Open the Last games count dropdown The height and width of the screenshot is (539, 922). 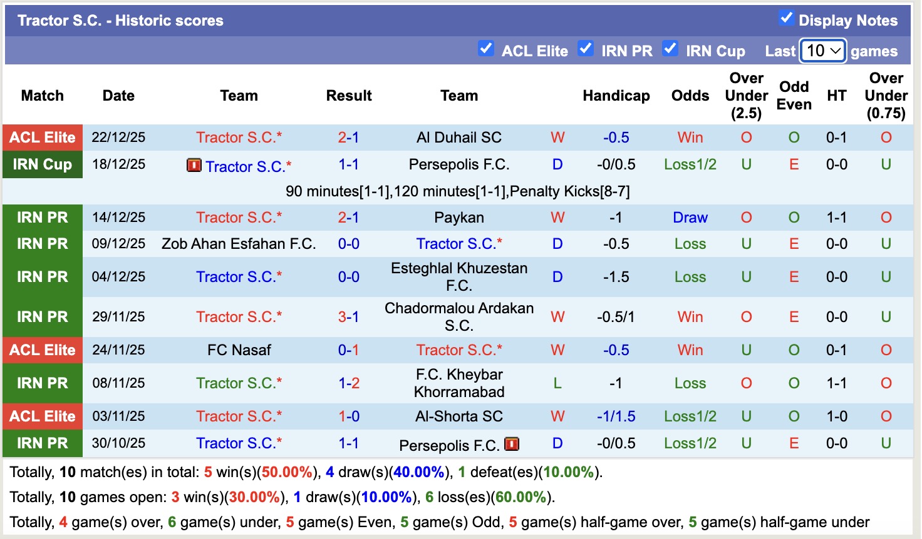point(823,51)
